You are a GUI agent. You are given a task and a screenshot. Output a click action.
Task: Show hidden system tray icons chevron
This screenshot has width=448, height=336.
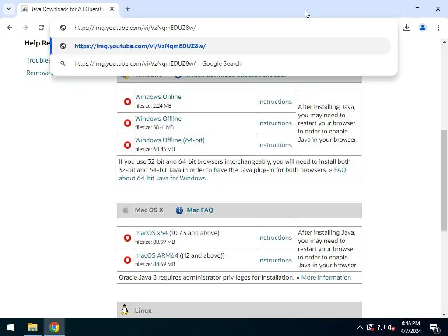click(x=360, y=327)
